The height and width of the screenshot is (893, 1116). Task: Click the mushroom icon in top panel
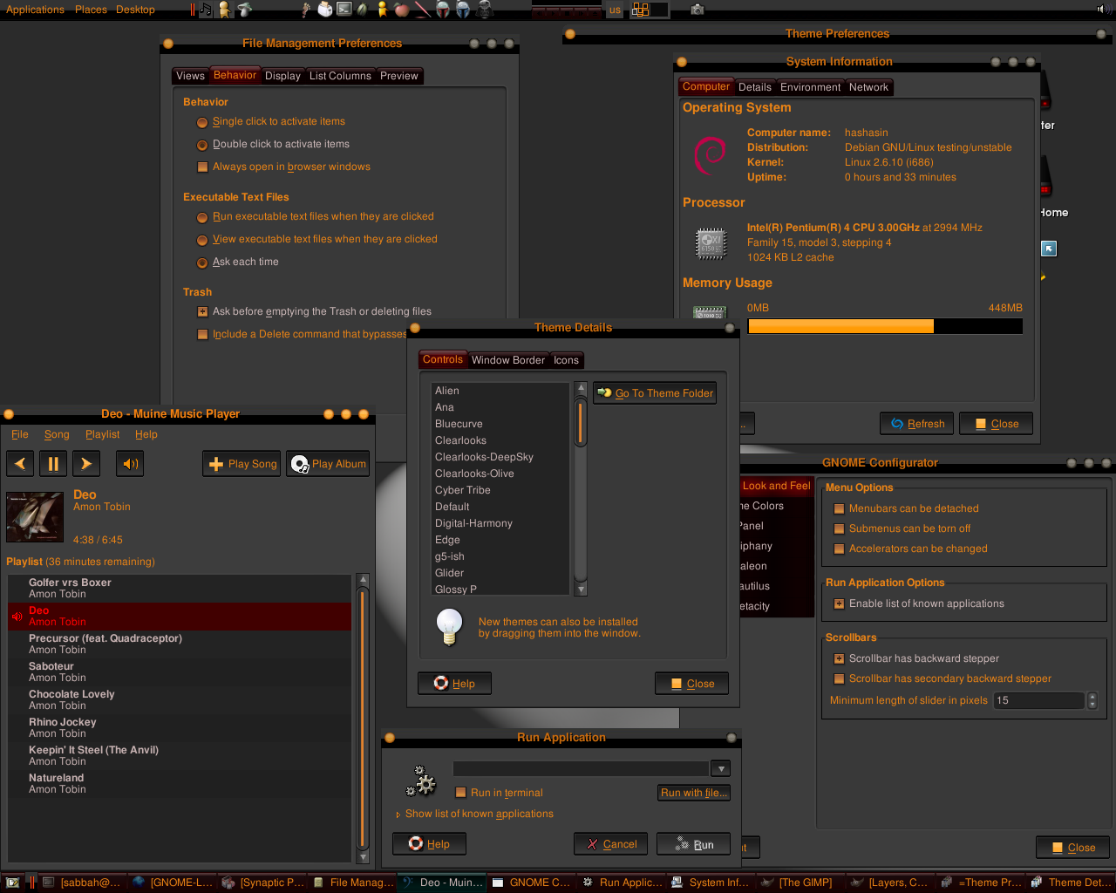(245, 10)
